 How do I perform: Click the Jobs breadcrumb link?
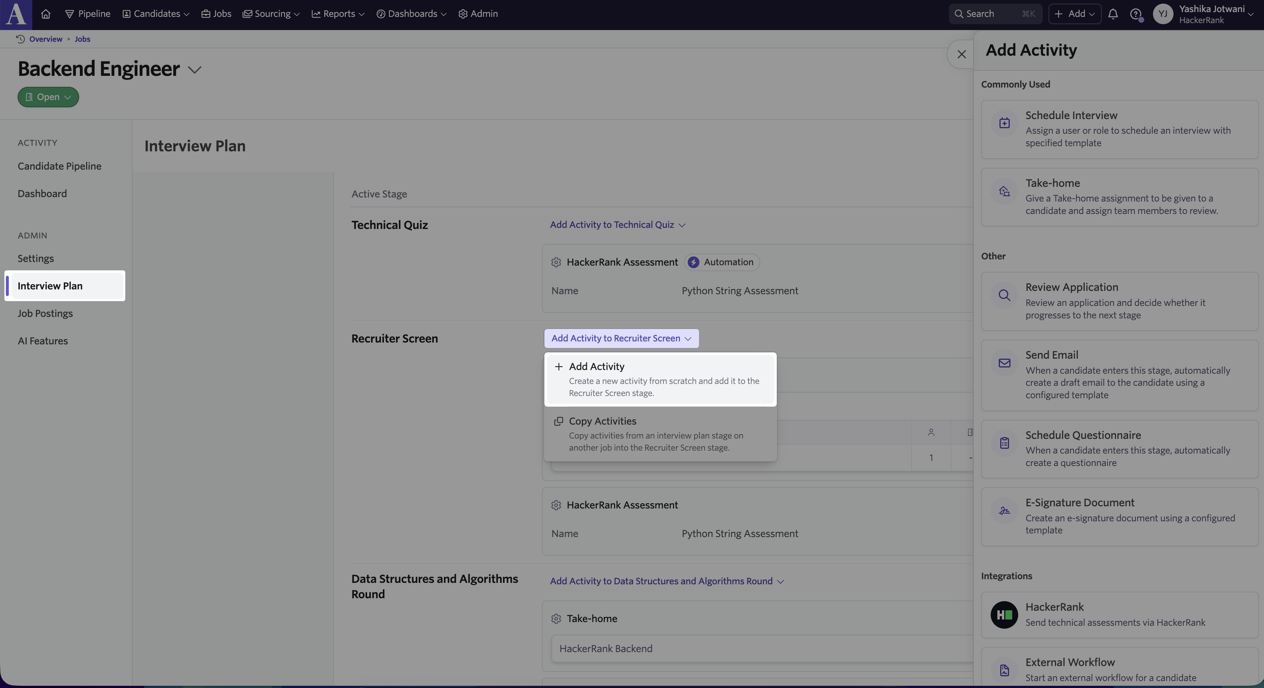pyautogui.click(x=82, y=39)
